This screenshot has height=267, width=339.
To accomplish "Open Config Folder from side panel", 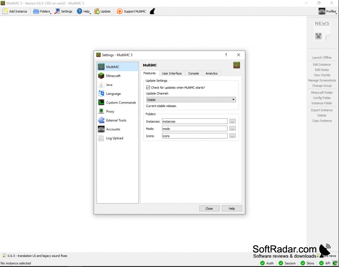I will coord(322,98).
